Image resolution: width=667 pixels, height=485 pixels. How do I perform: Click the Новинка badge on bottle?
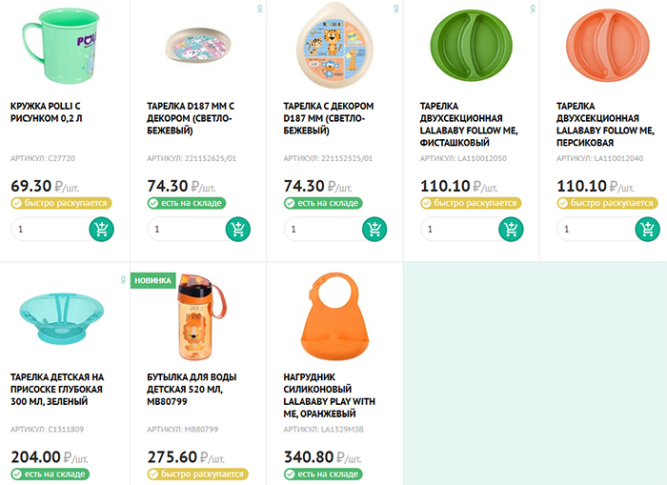point(152,280)
